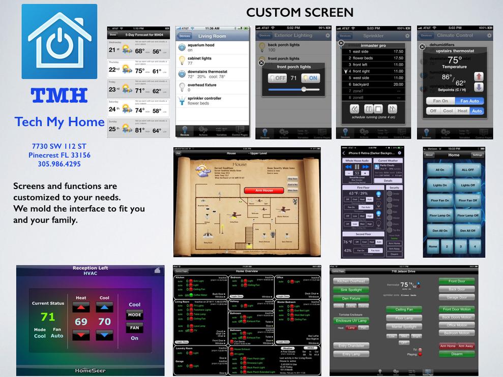The height and width of the screenshot is (377, 503).
Task: Increase Cool setpoint on Reception Left HVAC
Action: [x=104, y=307]
